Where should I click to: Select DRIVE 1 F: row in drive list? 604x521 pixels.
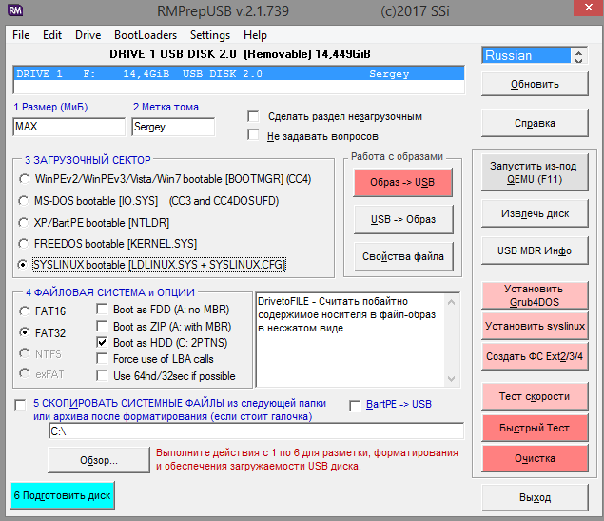(x=239, y=73)
